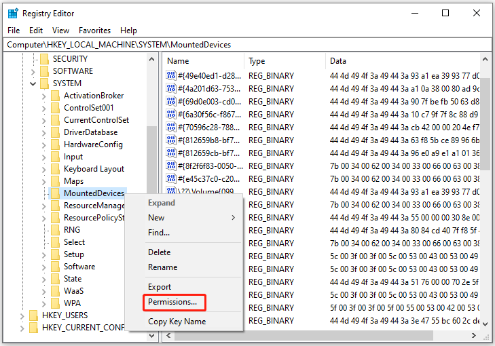This screenshot has height=346, width=495.
Task: Choose Delete in the context menu
Action: pos(160,252)
